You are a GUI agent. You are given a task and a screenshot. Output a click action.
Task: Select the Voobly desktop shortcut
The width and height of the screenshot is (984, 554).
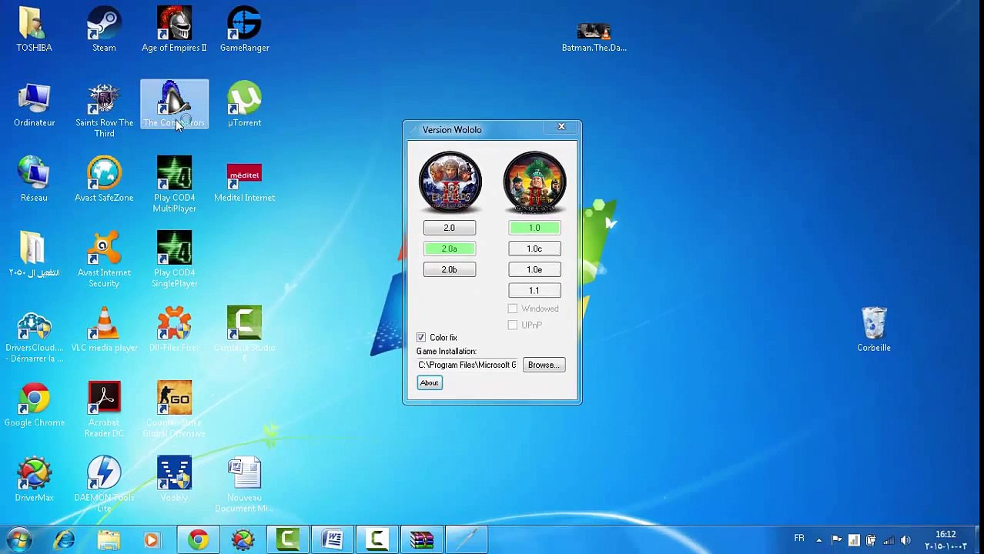coord(174,479)
